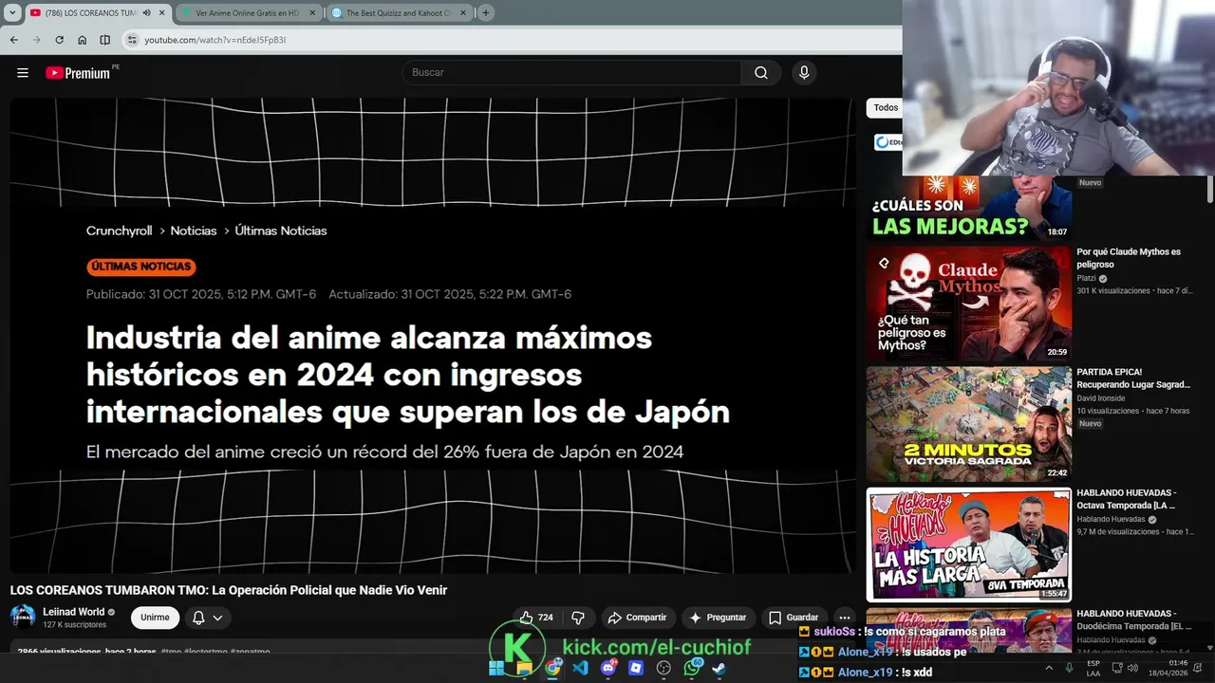Save the video with Guardar
Screen dimensions: 1215x683
click(794, 618)
